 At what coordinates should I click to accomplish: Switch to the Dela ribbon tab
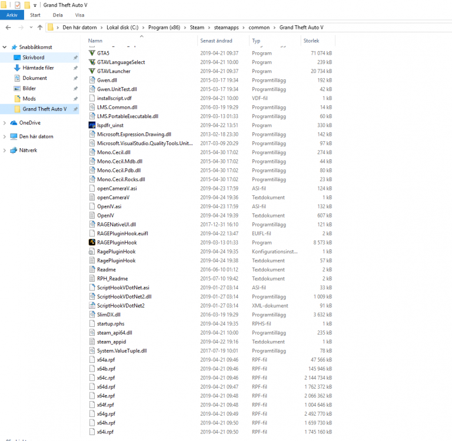pos(58,15)
